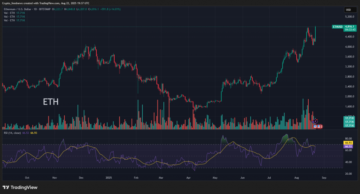Click the 5,200.0 price scale label
The image size is (360, 194).
(349, 17)
